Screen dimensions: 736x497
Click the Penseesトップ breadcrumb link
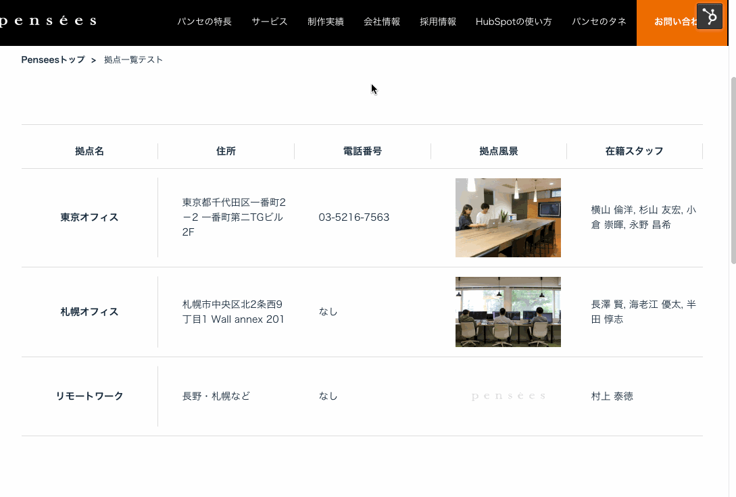coord(53,59)
